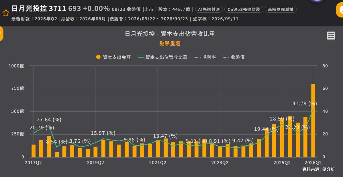This screenshot has width=343, height=177.
Task: Click the favorite star icon beside 日月光投控
Action: point(6,13)
